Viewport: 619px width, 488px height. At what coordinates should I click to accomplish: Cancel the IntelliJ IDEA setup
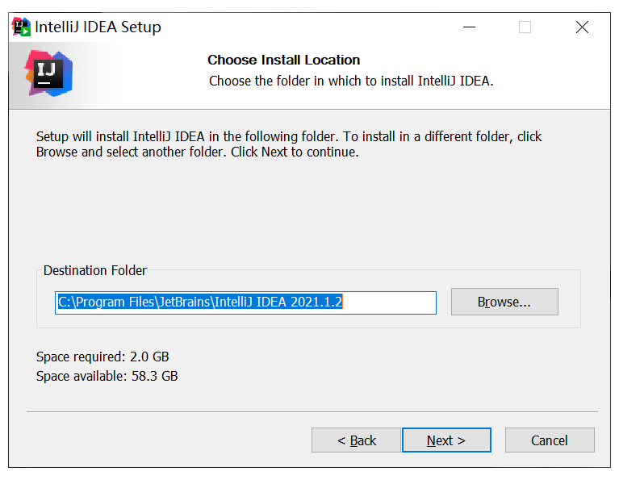(550, 440)
